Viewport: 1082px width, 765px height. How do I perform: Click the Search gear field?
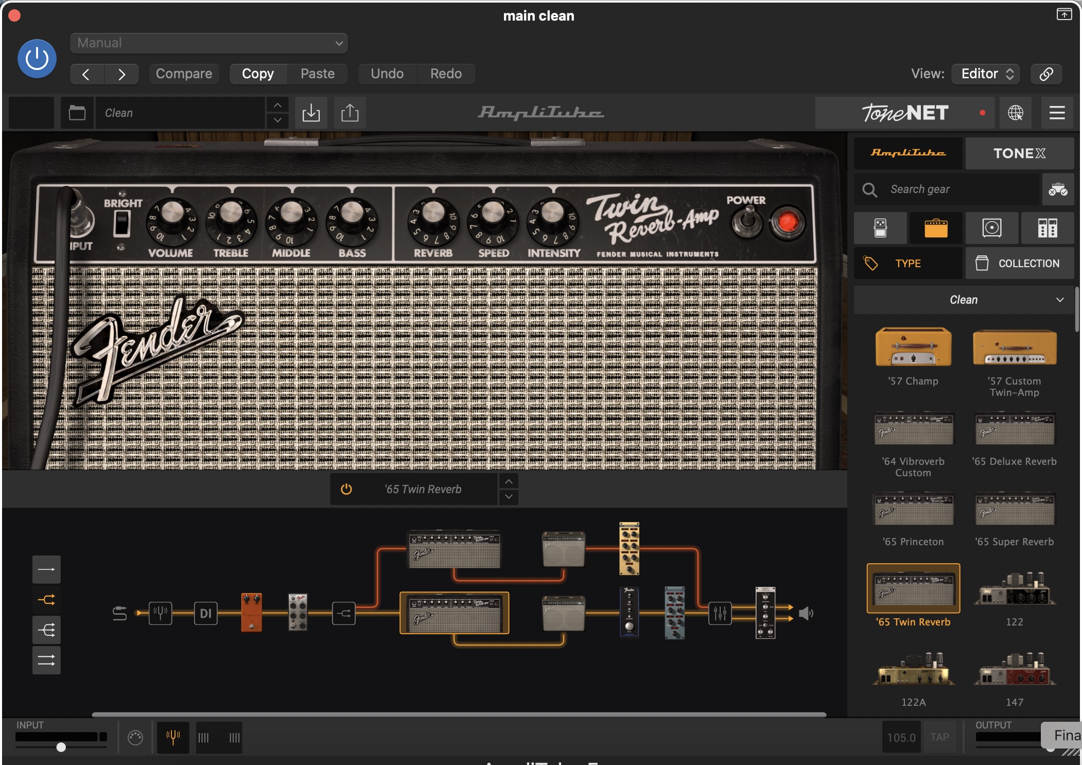coord(947,189)
